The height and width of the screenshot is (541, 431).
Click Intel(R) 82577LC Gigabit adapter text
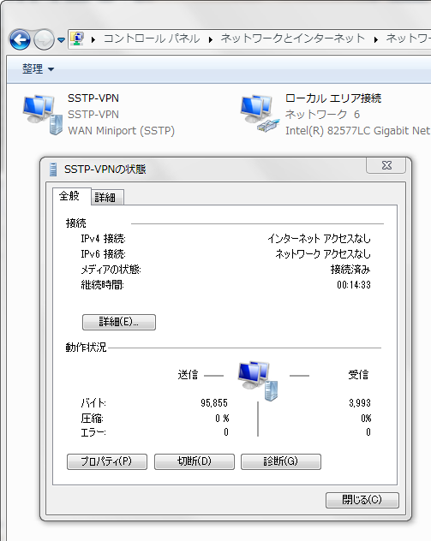click(x=358, y=131)
